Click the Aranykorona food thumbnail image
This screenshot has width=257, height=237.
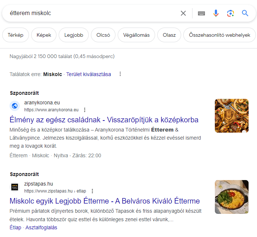coord(231,116)
